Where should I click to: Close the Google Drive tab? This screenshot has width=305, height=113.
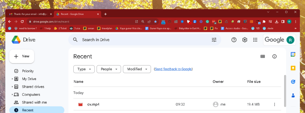click(x=98, y=14)
